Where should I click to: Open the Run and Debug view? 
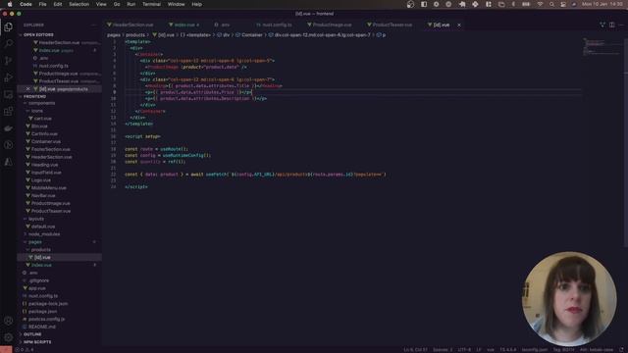tap(9, 77)
